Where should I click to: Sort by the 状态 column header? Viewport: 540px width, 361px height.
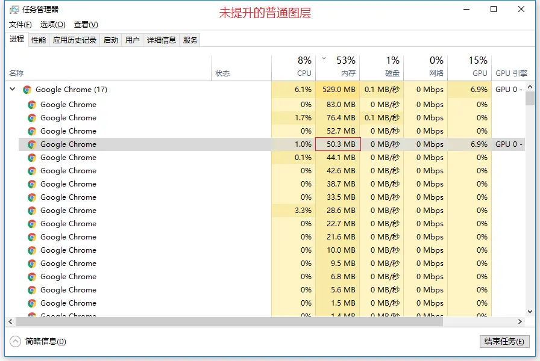[242, 68]
